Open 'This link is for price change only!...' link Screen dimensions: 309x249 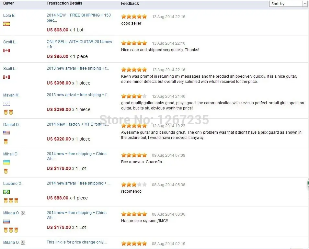pos(77,242)
